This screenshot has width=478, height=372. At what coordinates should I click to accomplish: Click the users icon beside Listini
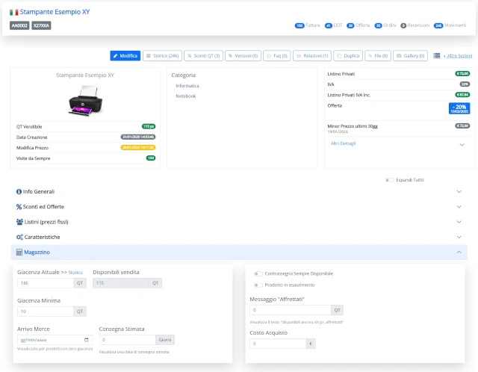[x=19, y=222]
